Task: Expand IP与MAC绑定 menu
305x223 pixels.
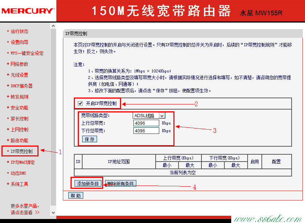Action: point(23,162)
